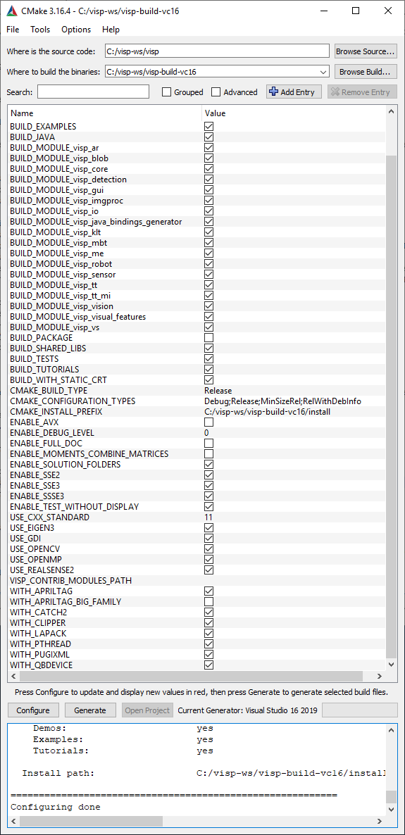
Task: Click the CMake logo icon in title bar
Action: click(x=11, y=11)
